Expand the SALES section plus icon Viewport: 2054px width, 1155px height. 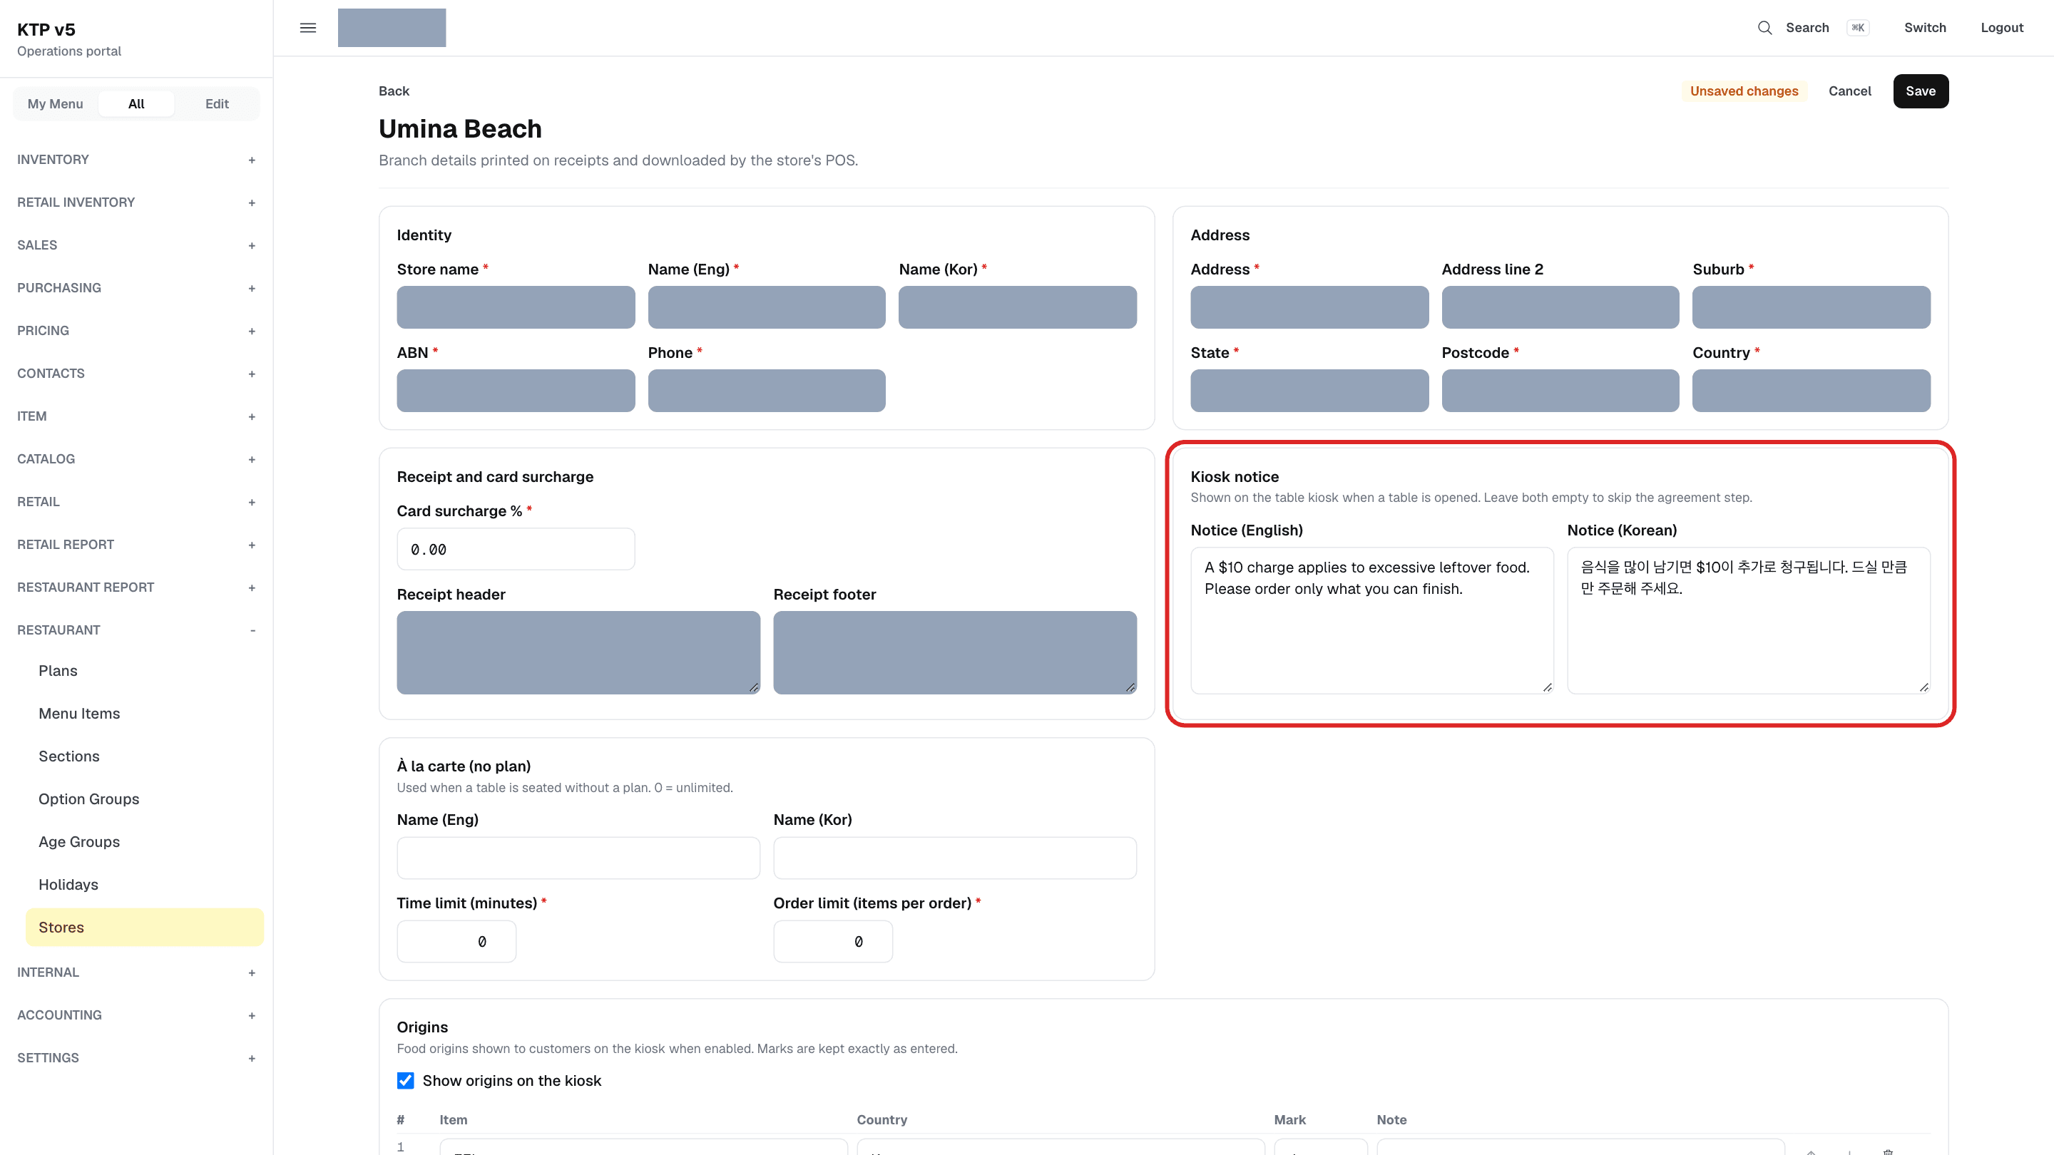point(252,245)
